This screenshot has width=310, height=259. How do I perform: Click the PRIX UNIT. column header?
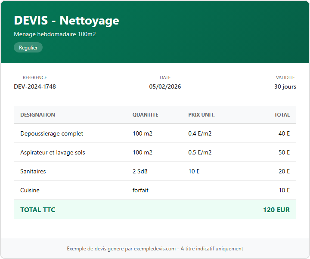(201, 115)
